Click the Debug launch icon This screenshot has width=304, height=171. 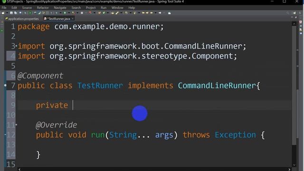[x=57, y=13]
